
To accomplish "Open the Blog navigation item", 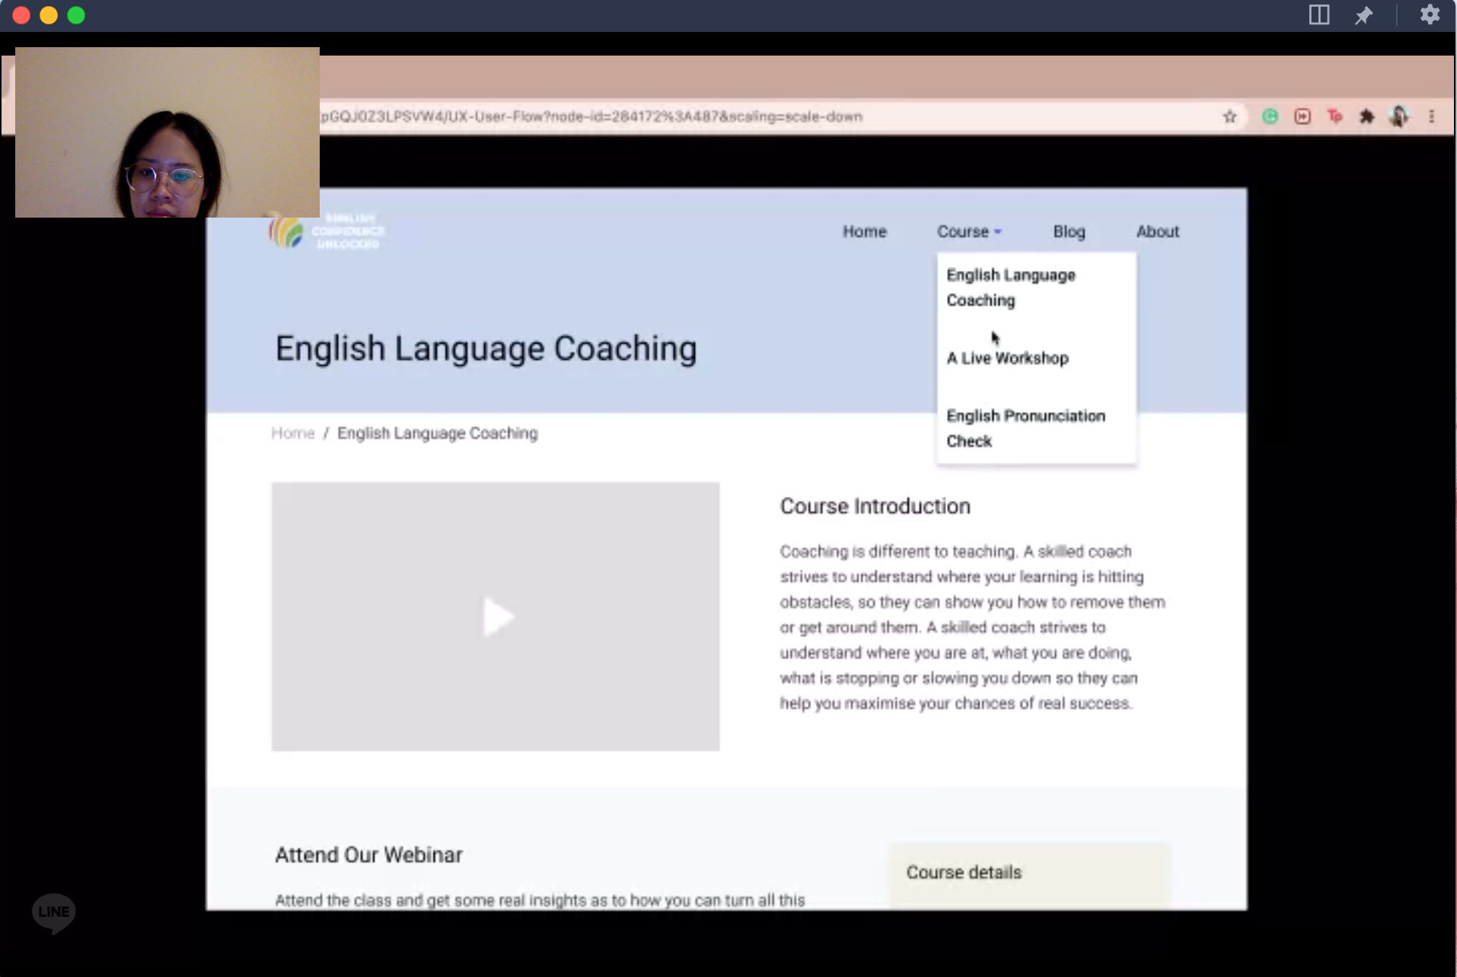I will pos(1069,231).
